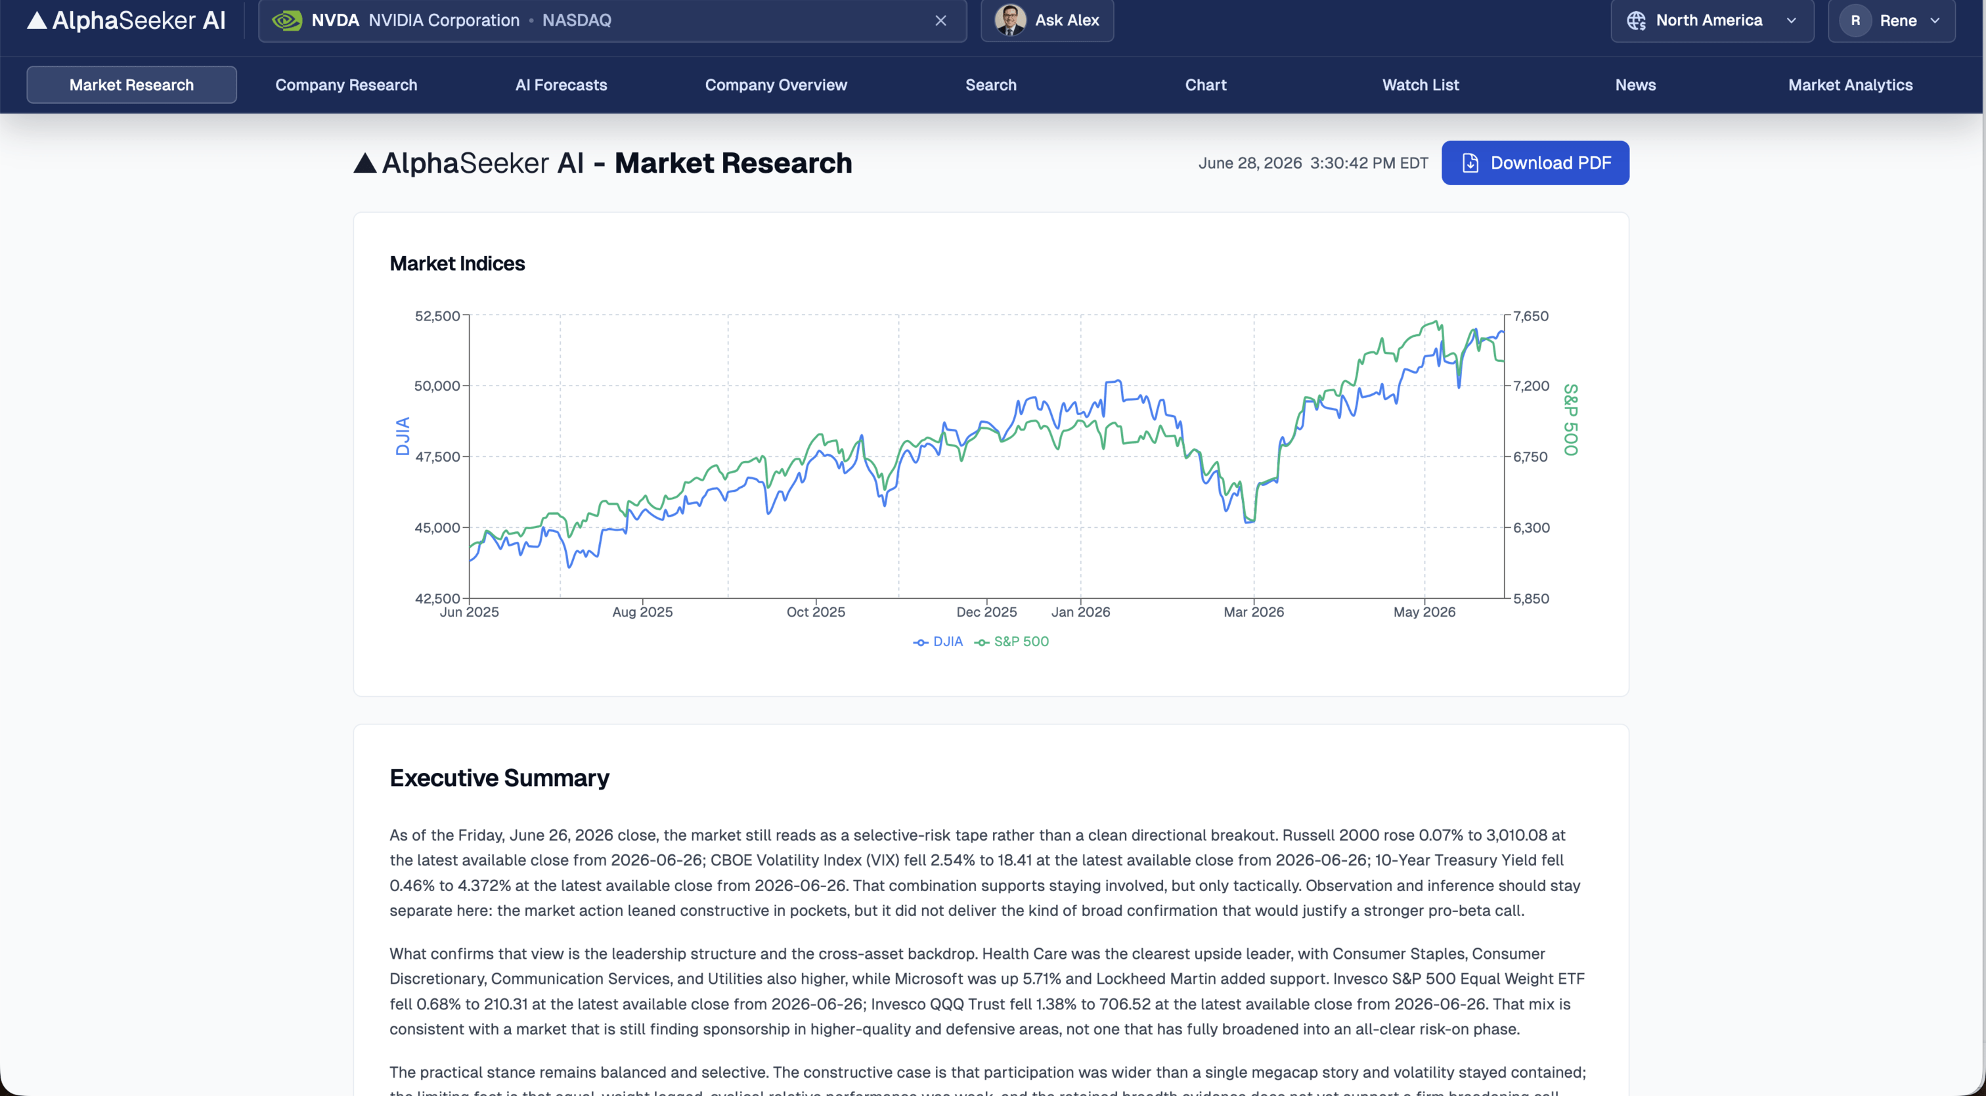Click the NASDAQ exchange label
This screenshot has height=1096, width=1986.
click(577, 20)
